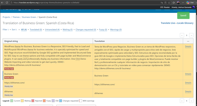The image size is (197, 106).
Task: Open Reader with glasses icon
Action: [x=165, y=7]
